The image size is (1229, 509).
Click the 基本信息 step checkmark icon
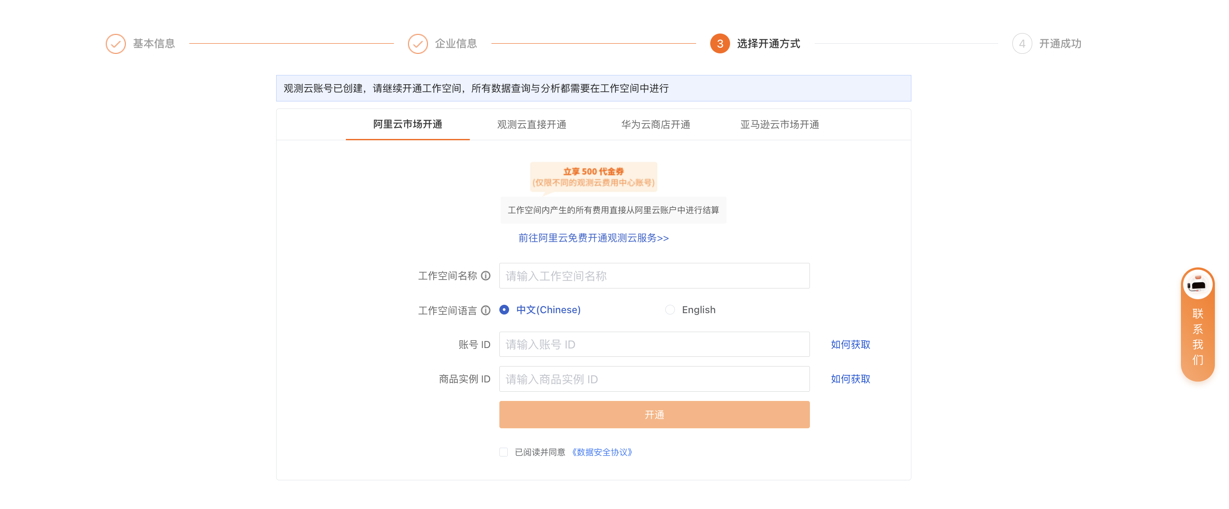tap(116, 44)
